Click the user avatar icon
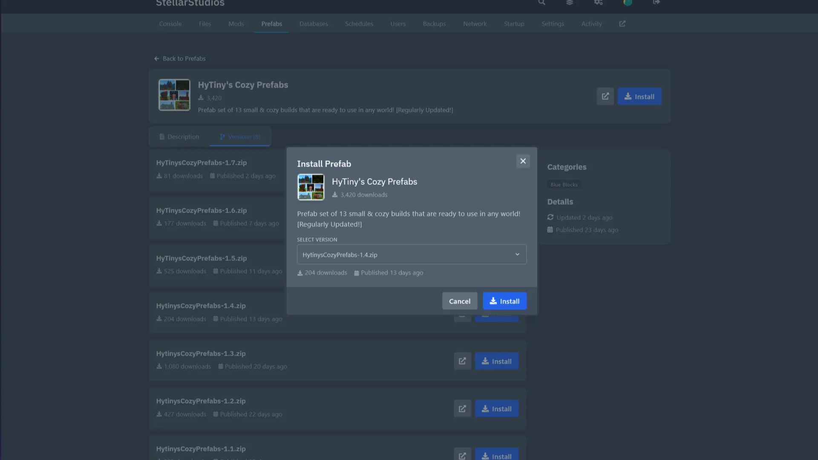This screenshot has height=460, width=818. 627,3
